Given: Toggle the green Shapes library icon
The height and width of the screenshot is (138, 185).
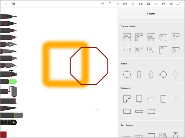Looking at the screenshot, I should [x=117, y=4].
